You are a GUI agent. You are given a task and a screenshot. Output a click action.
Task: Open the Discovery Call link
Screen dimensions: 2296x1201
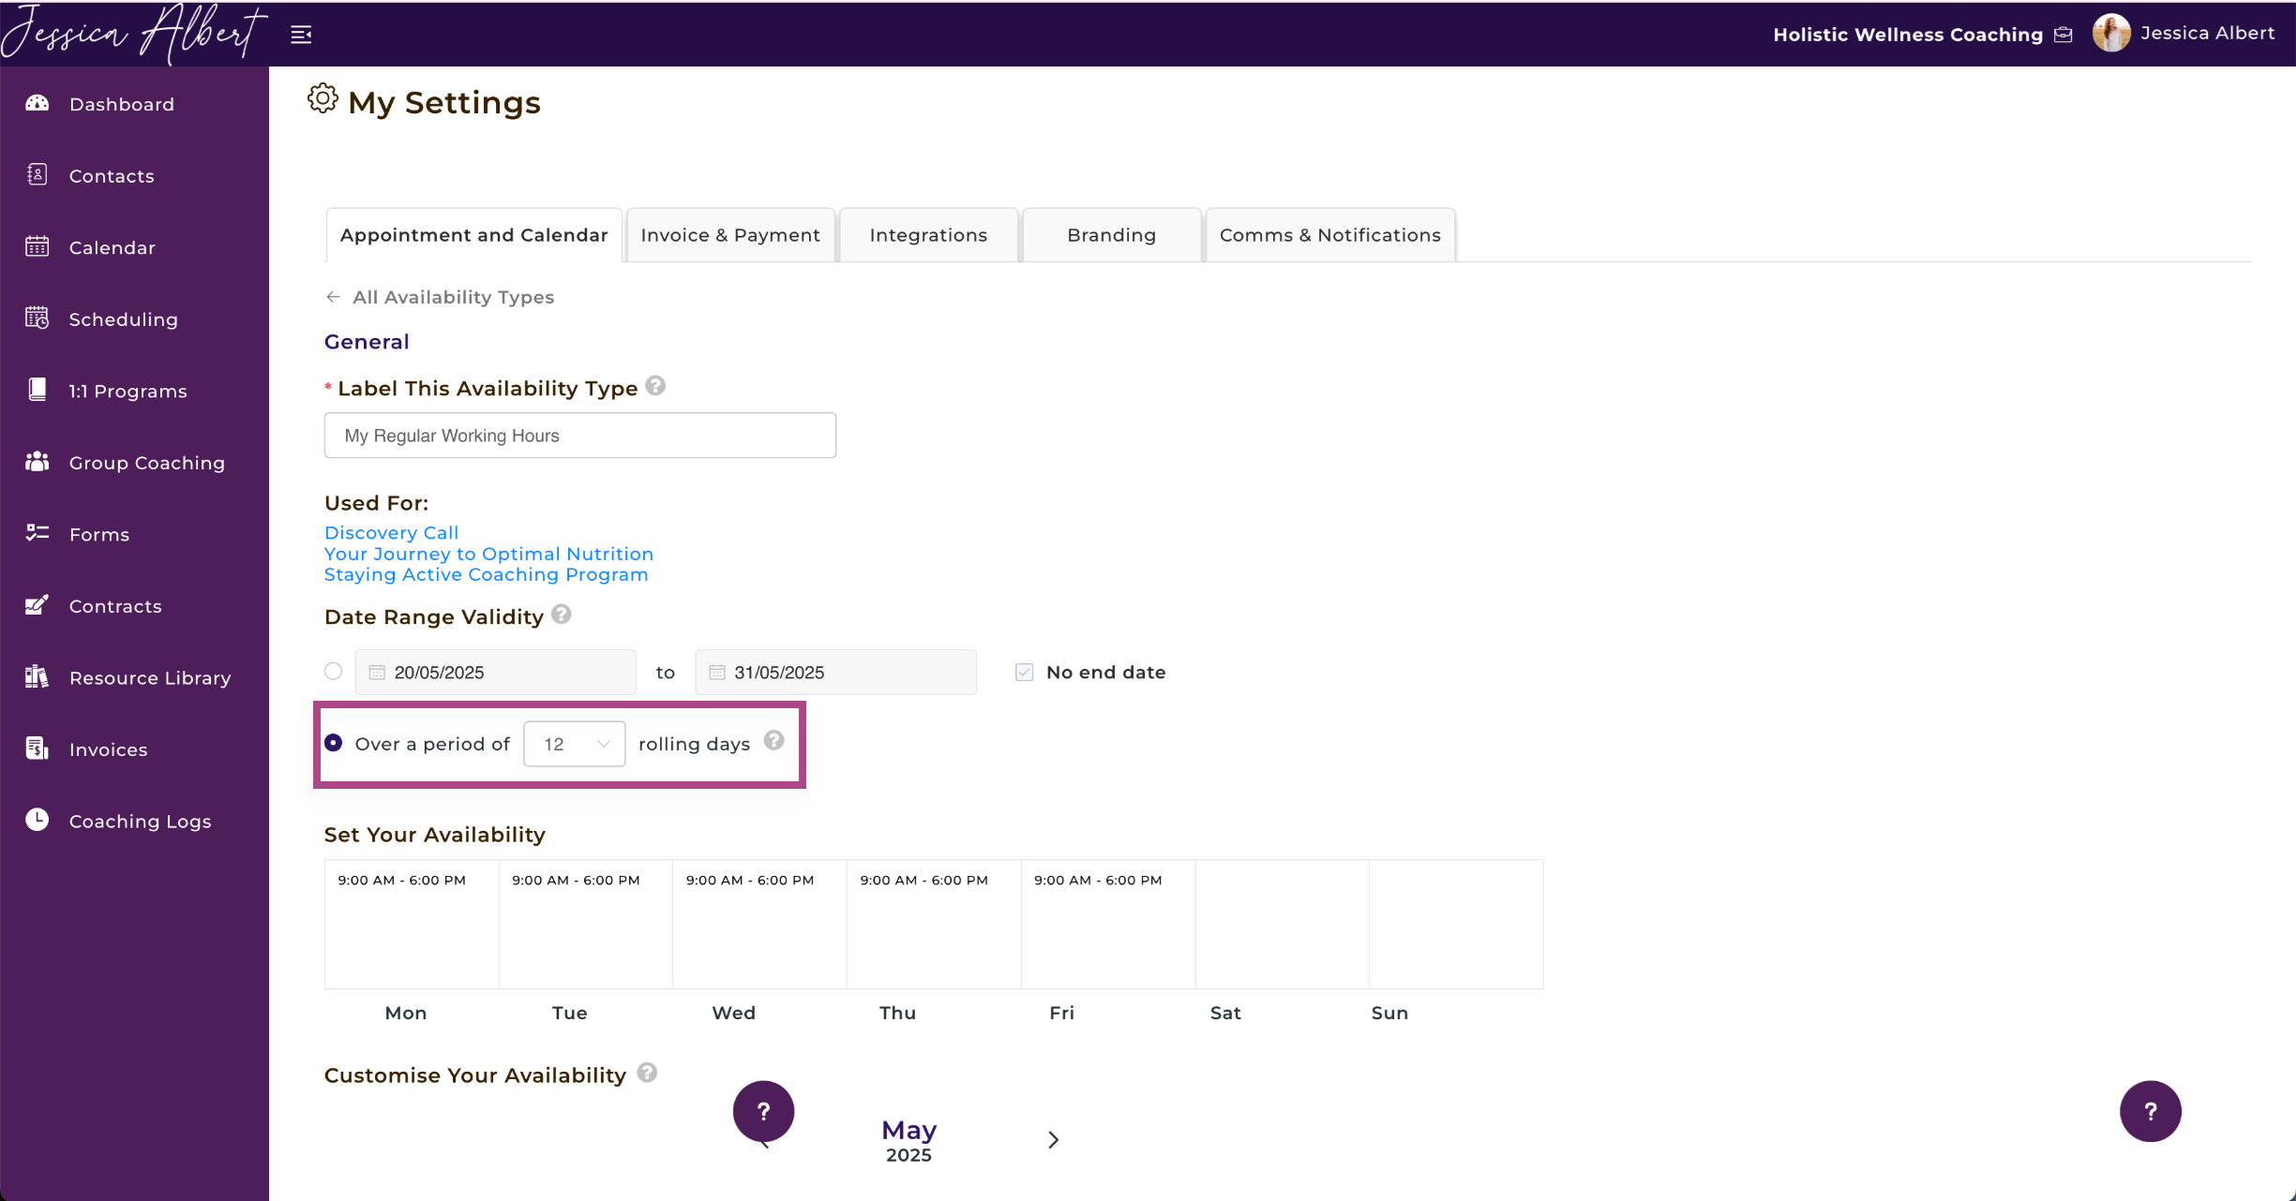(392, 532)
